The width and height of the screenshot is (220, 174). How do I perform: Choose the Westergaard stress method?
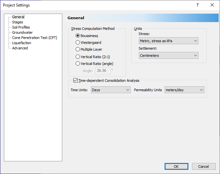tap(78, 43)
